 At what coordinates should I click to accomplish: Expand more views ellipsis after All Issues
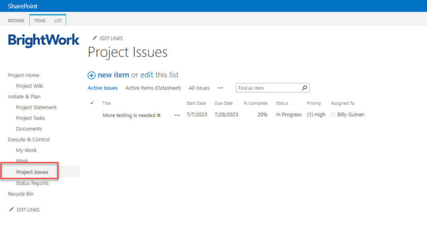click(x=221, y=88)
